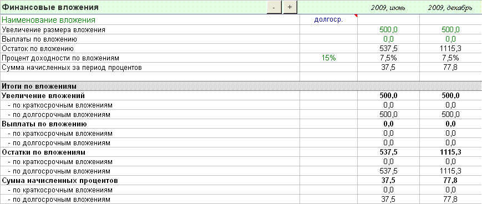Select 0,0 payout cell under 2009, декабрь
The image size is (482, 204).
[x=450, y=39]
